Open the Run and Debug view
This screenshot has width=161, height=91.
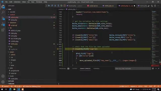(x=3, y=24)
